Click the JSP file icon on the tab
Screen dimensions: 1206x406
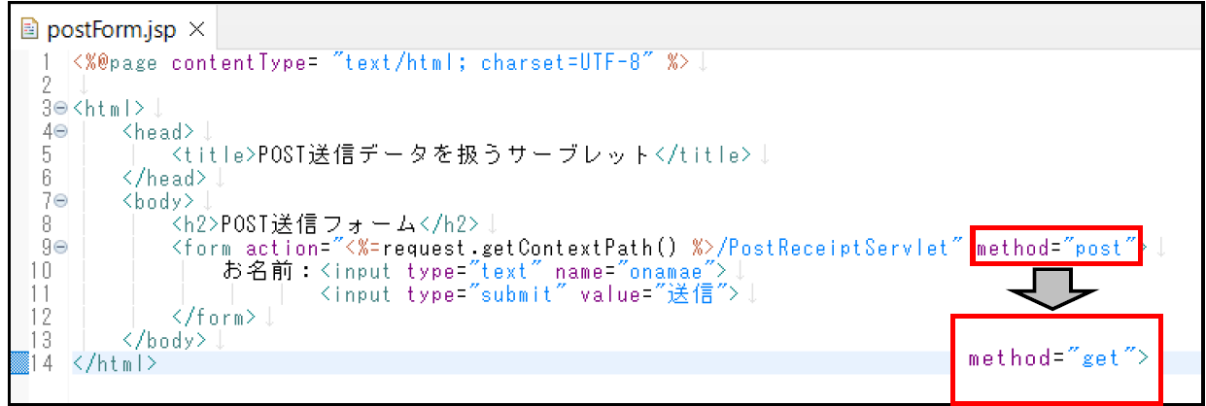29,29
